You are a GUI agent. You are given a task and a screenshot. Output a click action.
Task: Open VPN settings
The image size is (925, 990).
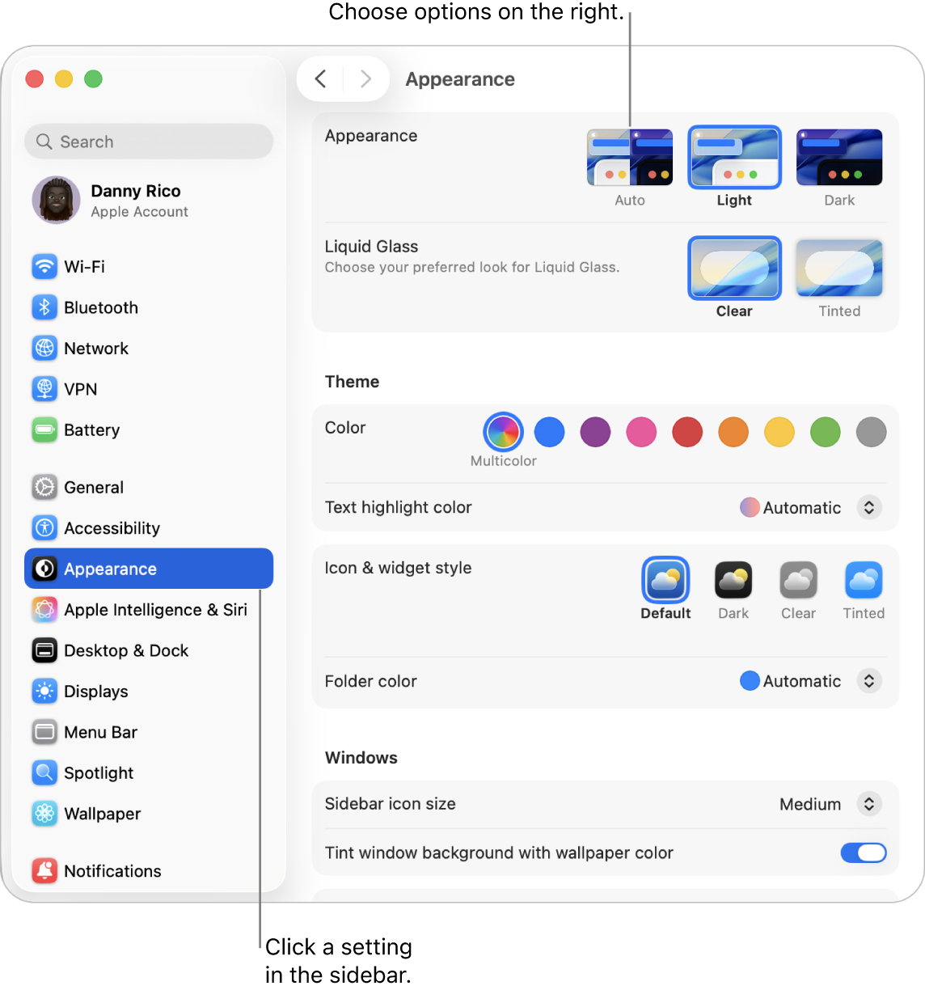tap(80, 389)
